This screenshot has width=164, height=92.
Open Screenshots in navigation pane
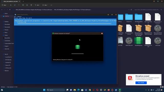[x=7, y=41]
